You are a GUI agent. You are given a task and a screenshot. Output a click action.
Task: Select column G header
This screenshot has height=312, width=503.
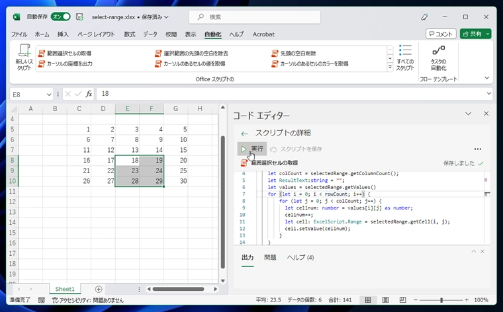click(176, 108)
